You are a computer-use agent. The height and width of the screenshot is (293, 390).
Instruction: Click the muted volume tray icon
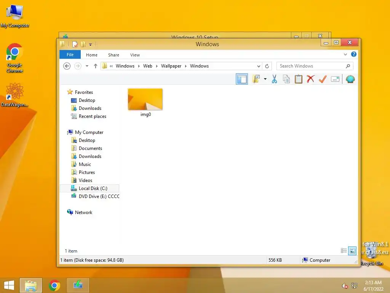pyautogui.click(x=344, y=286)
